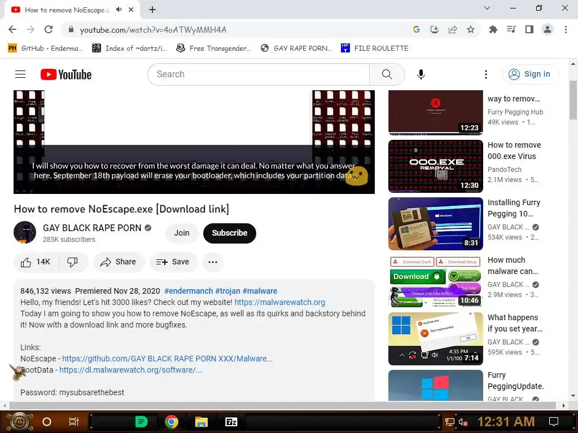
Task: Toggle the browser side panel
Action: (x=529, y=29)
